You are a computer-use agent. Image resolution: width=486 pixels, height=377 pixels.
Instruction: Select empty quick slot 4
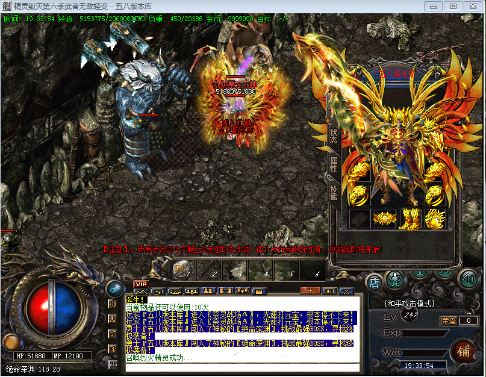click(x=260, y=269)
